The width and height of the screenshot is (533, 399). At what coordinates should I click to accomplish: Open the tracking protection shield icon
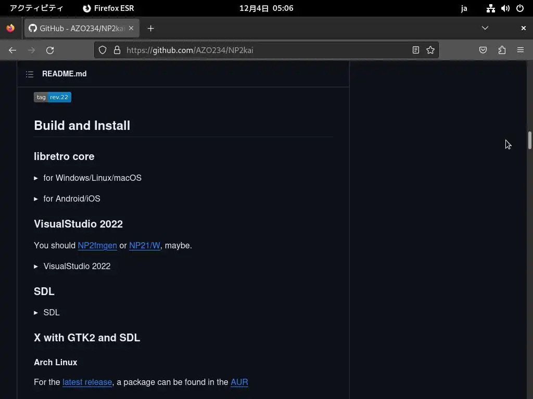[x=103, y=50]
